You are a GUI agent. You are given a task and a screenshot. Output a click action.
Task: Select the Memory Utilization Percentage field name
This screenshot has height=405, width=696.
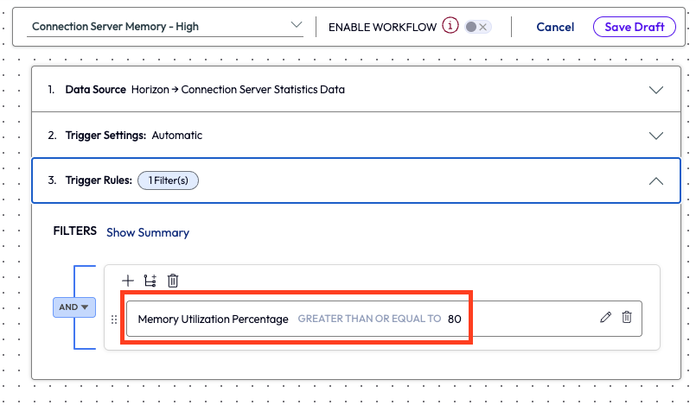(213, 319)
